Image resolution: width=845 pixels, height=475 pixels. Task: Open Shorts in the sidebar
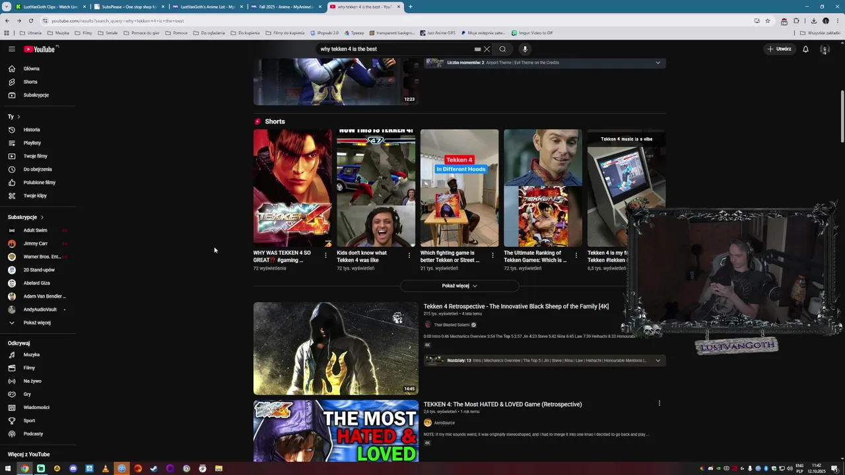coord(30,82)
